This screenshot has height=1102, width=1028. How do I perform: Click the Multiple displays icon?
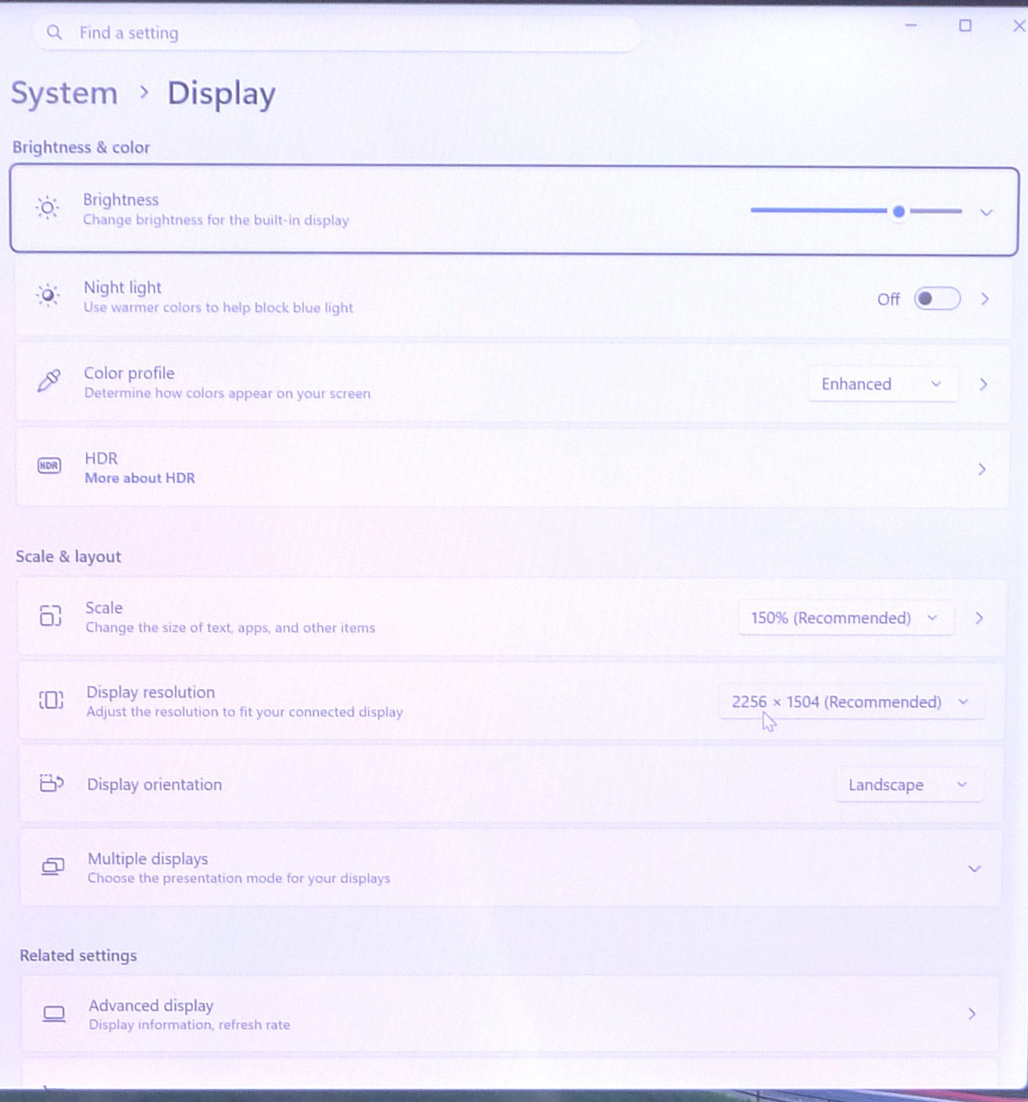(52, 866)
